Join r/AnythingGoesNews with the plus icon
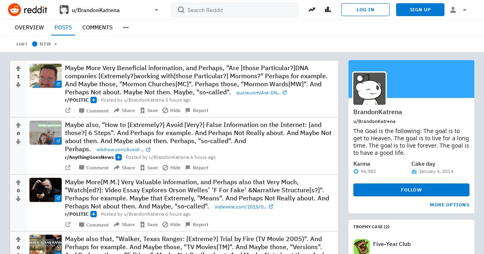This screenshot has height=254, width=484. (118, 157)
